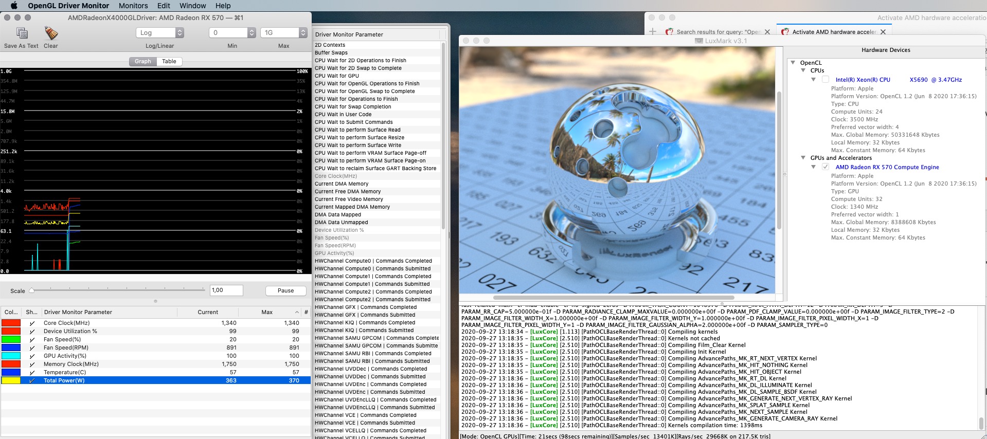Open the Monitors menu
The height and width of the screenshot is (439, 987).
pyautogui.click(x=133, y=6)
